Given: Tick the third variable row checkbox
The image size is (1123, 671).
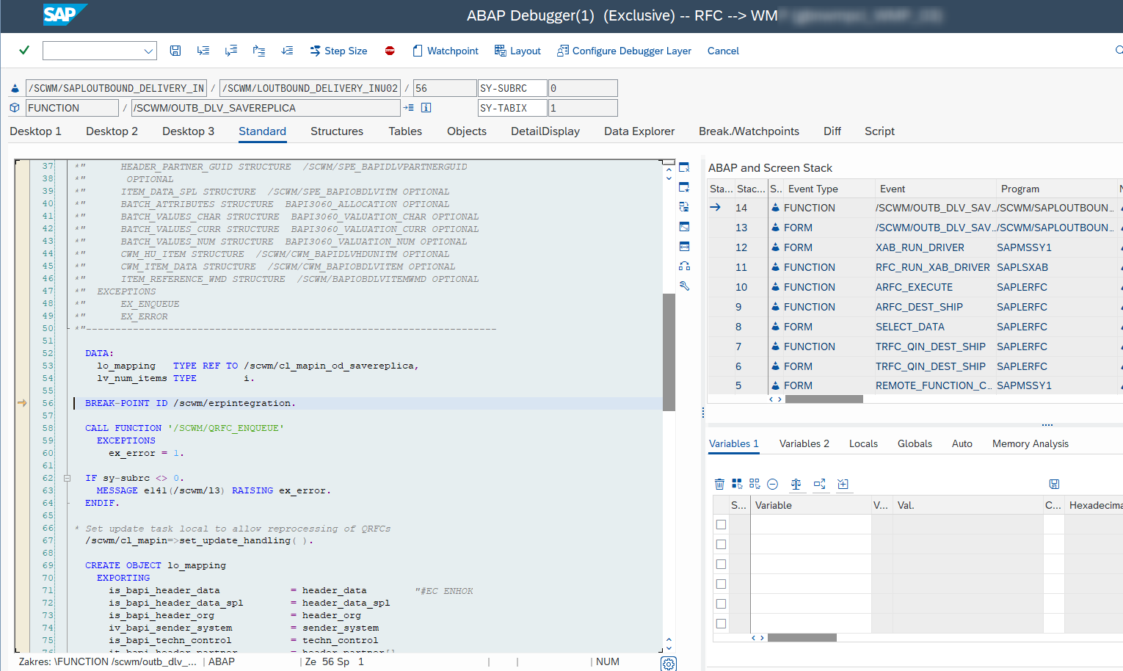Looking at the screenshot, I should coord(721,564).
